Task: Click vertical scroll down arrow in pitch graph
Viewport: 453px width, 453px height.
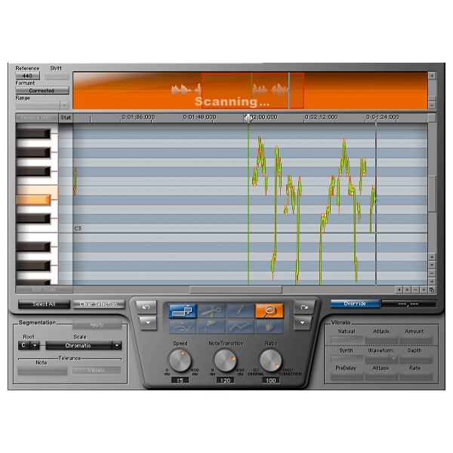Action: pyautogui.click(x=432, y=265)
